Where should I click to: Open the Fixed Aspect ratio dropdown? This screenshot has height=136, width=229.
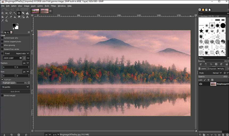tap(17, 54)
